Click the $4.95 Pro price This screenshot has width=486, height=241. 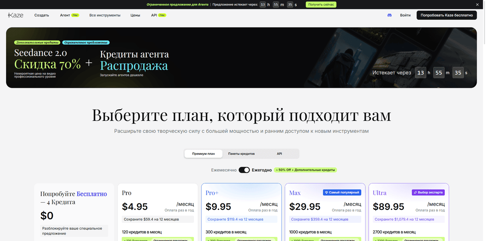tap(135, 207)
